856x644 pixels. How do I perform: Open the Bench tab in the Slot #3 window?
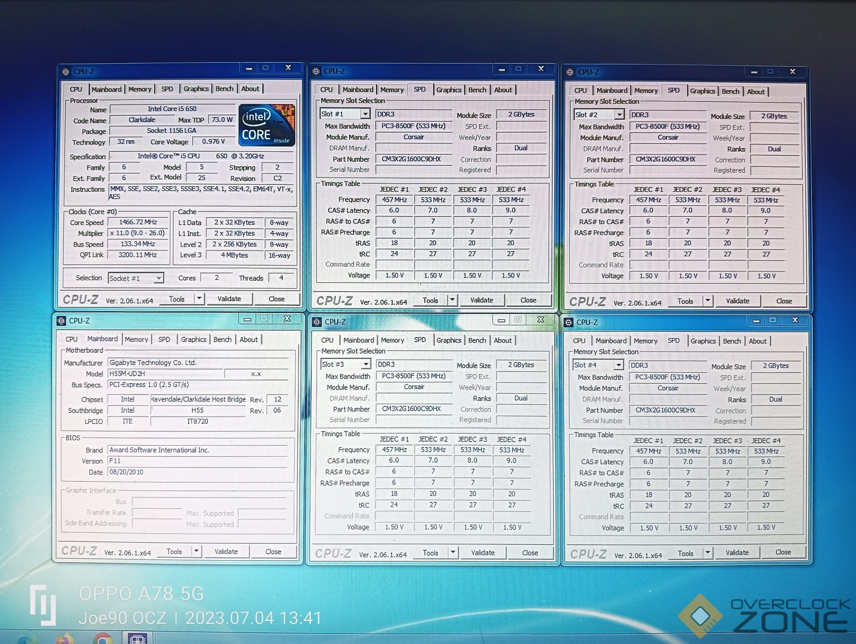(x=477, y=340)
